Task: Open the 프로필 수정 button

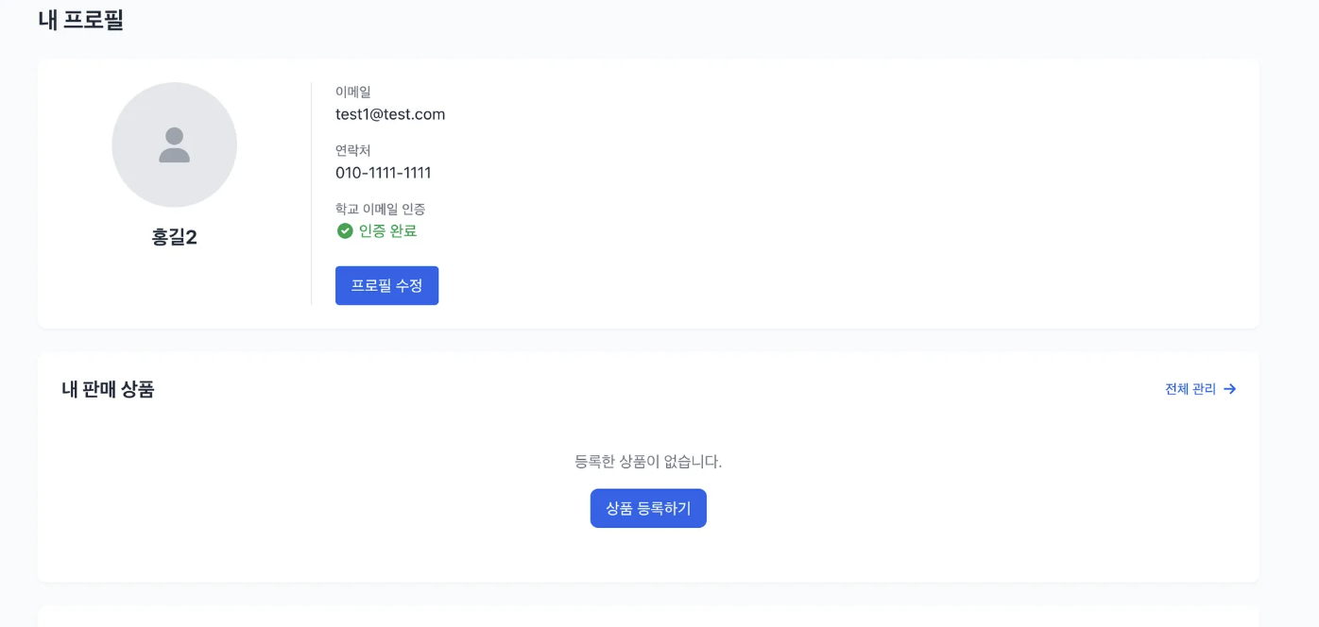Action: coord(386,285)
